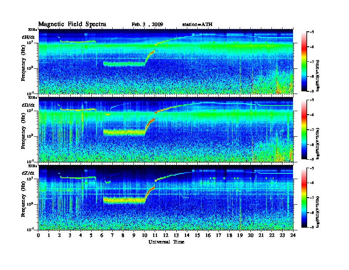349x270 pixels.
Task: Click the color bar beside the dH/dt panel
Action: [304, 62]
